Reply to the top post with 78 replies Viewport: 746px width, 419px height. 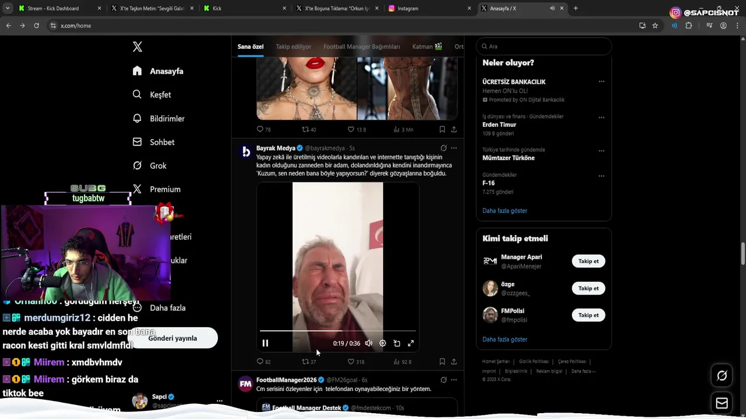pyautogui.click(x=263, y=129)
